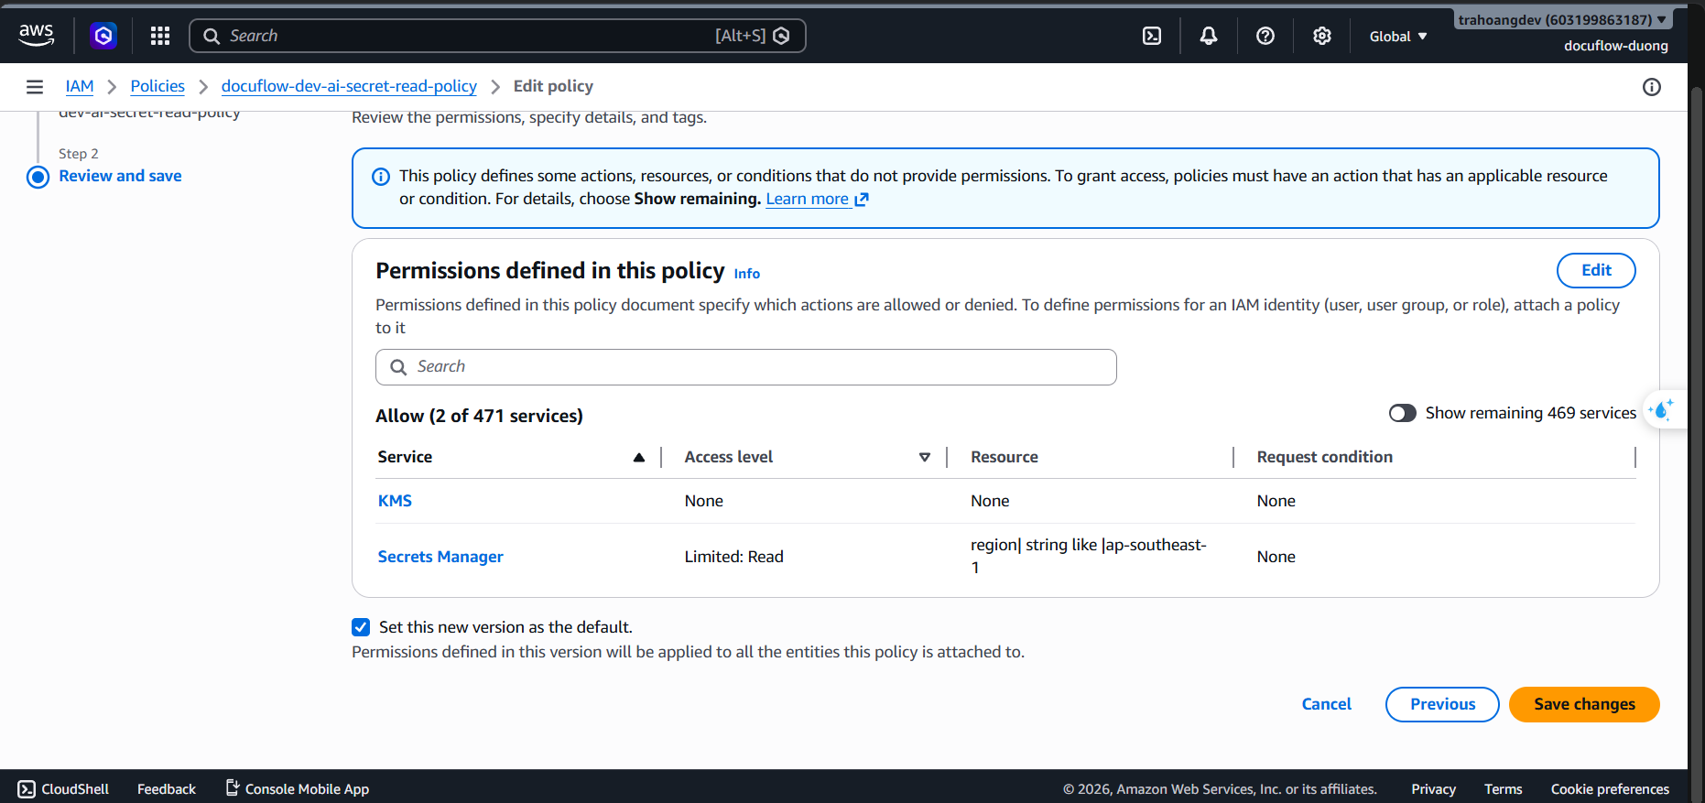This screenshot has height=803, width=1705.
Task: Focus the permissions Search field
Action: click(746, 367)
